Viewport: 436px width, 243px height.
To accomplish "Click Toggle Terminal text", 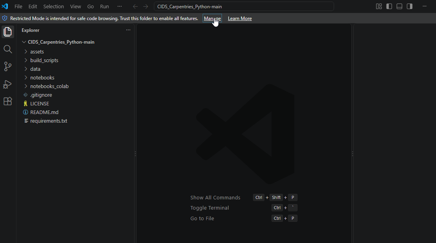I will coord(209,208).
